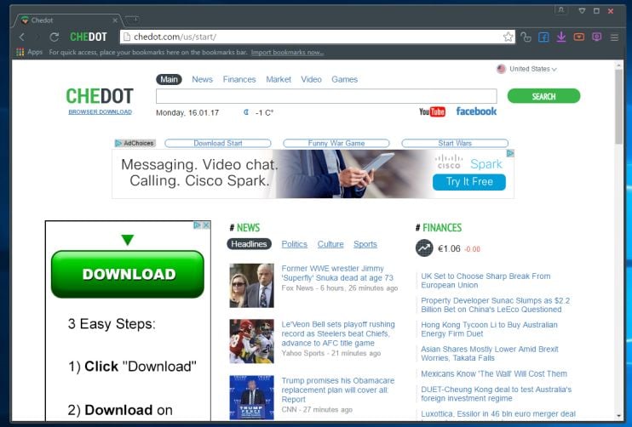632x427 pixels.
Task: Open the weather moon icon
Action: point(246,112)
